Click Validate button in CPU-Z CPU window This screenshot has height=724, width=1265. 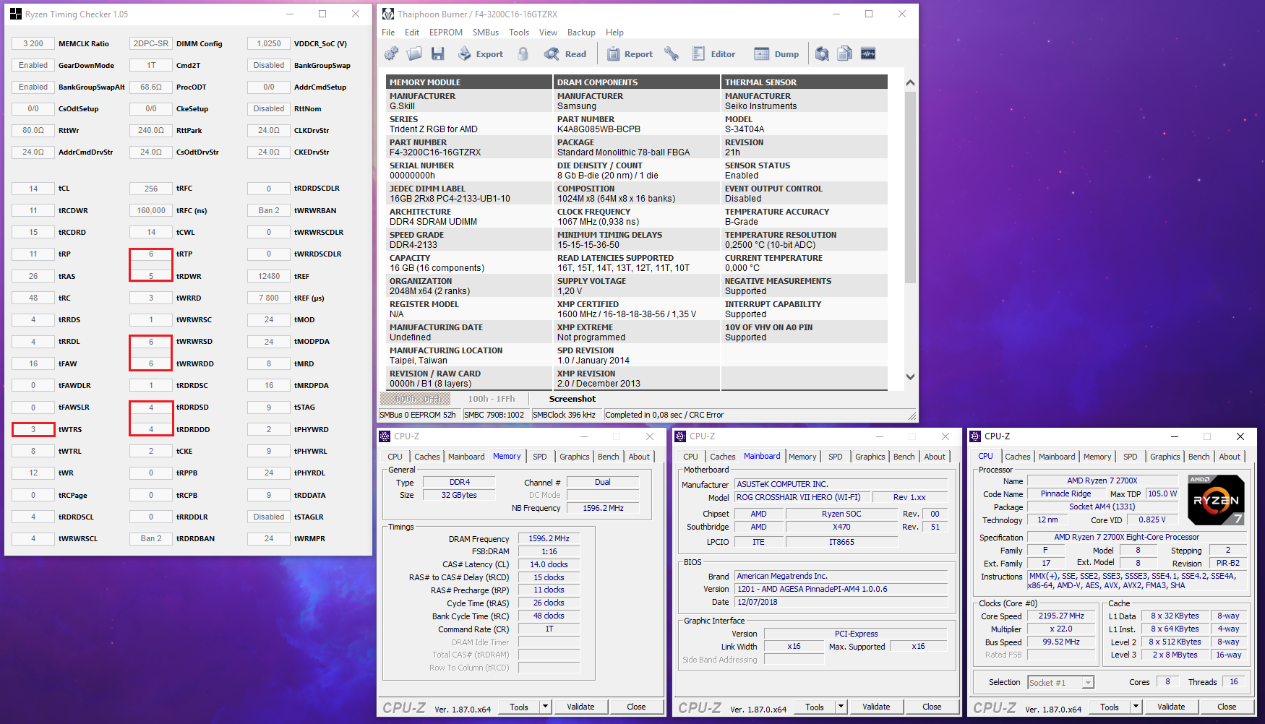(1171, 707)
